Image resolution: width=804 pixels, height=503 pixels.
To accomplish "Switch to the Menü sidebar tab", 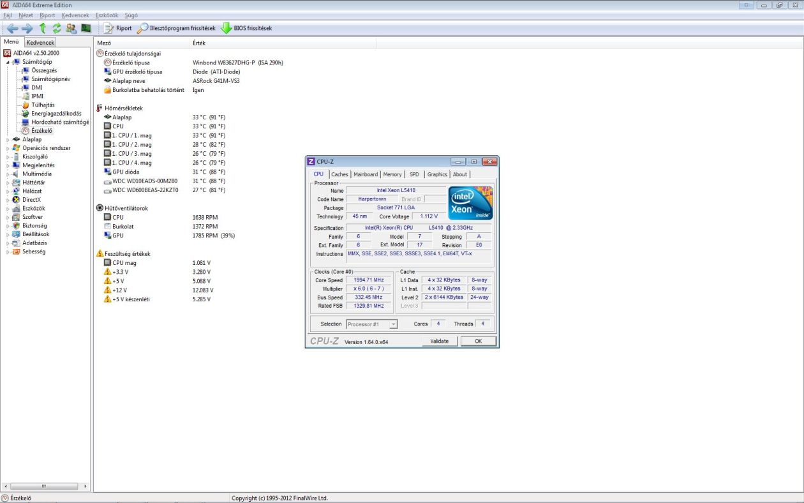I will point(11,42).
